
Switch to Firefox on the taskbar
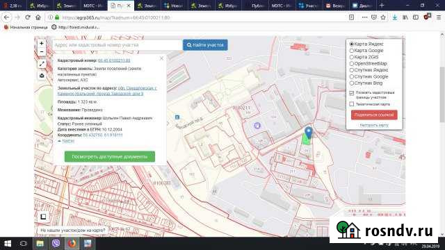click(72, 244)
